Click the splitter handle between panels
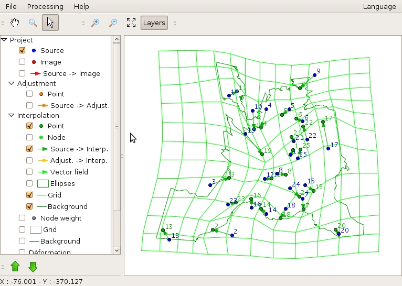The width and height of the screenshot is (402, 286). click(x=122, y=156)
